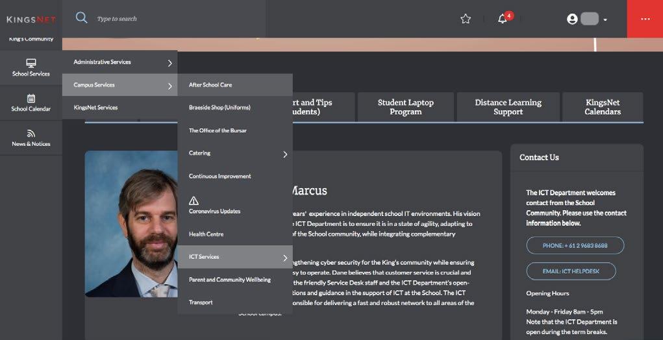Image resolution: width=663 pixels, height=340 pixels.
Task: Expand Catering submenu arrow
Action: coord(285,154)
